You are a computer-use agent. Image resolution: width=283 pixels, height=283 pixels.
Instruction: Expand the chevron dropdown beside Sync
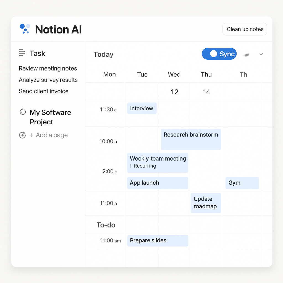pos(261,54)
